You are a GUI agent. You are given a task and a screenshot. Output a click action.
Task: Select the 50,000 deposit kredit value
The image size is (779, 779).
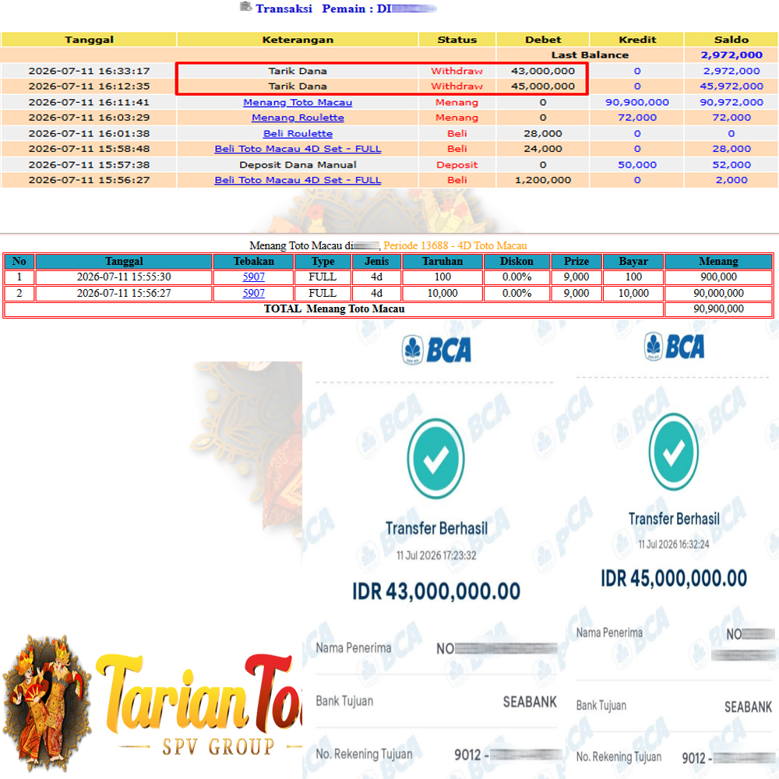pos(637,165)
